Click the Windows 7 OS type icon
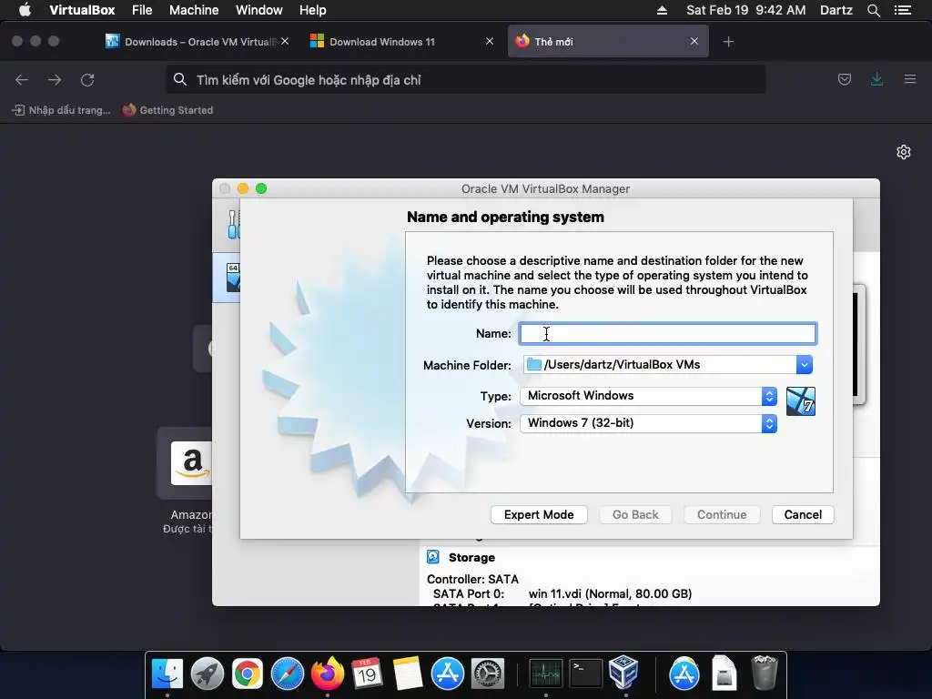 coord(801,401)
